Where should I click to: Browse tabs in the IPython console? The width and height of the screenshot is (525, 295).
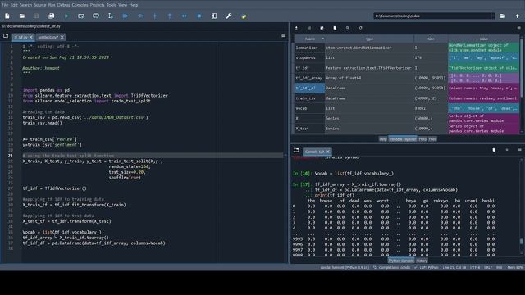[296, 151]
